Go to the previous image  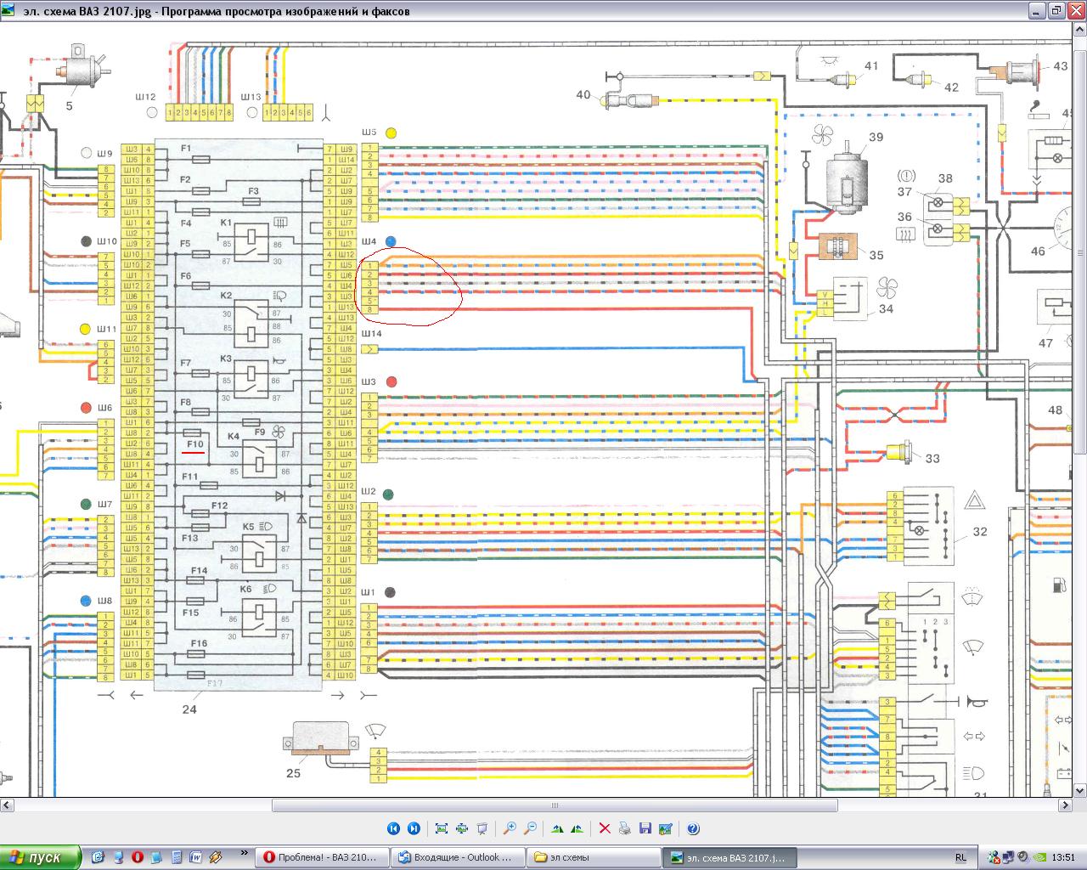tap(393, 828)
